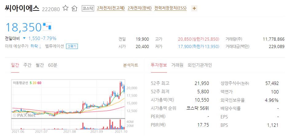The height and width of the screenshot is (140, 289).
Task: Switch to the 60분 chart tab
Action: (53, 65)
